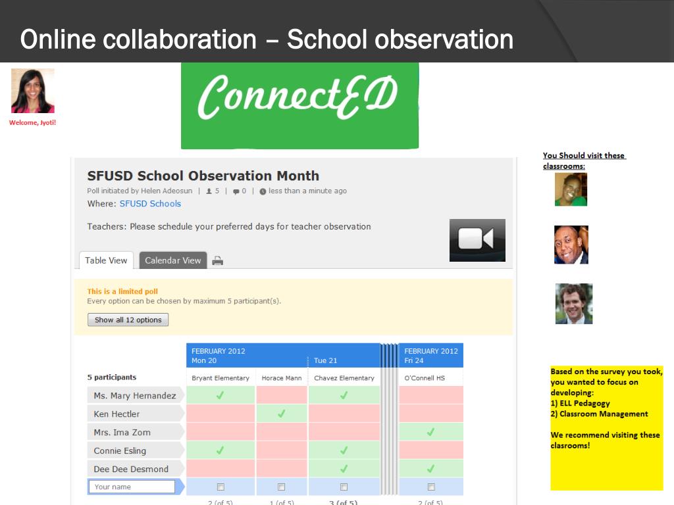Click Dee Dee Desmond's checkmark under O'Connell HS
The height and width of the screenshot is (505, 674).
430,468
